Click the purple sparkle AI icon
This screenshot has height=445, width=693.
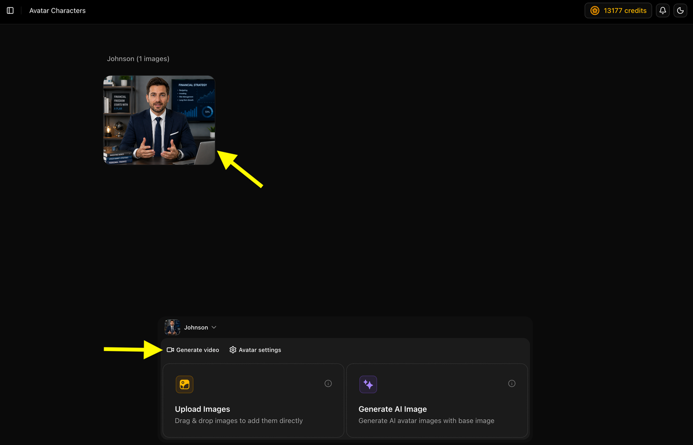click(x=368, y=384)
